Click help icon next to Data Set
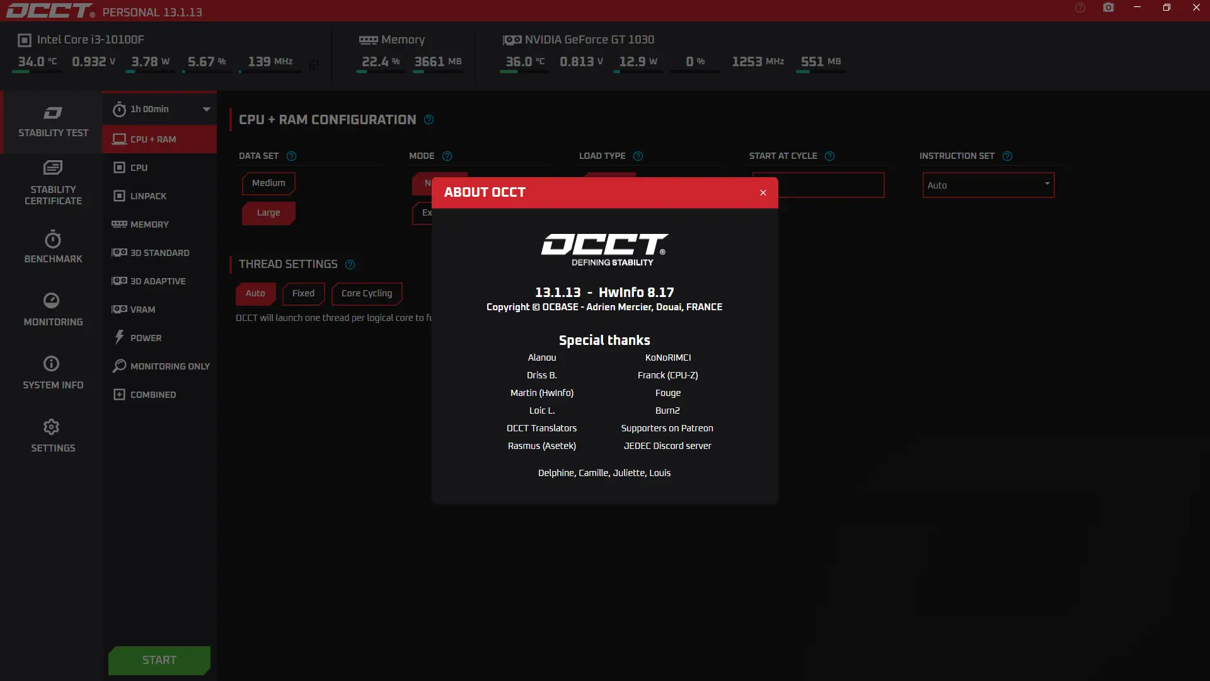 [x=291, y=156]
